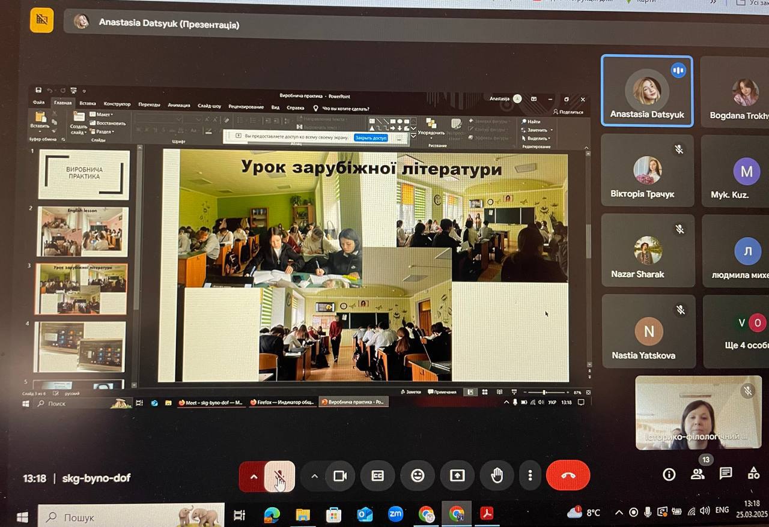Viewport: 769px width, 527px height.
Task: Open the Выделить dropdown
Action: click(x=537, y=138)
